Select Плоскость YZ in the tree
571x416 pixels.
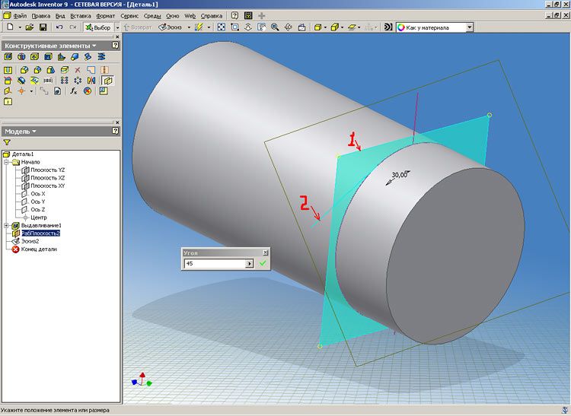47,170
